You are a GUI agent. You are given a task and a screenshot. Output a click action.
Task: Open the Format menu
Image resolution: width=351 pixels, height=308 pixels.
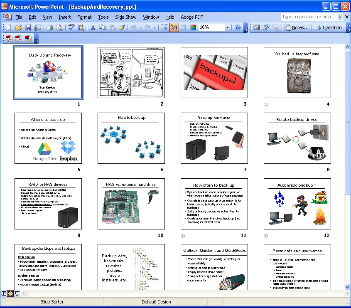(84, 17)
